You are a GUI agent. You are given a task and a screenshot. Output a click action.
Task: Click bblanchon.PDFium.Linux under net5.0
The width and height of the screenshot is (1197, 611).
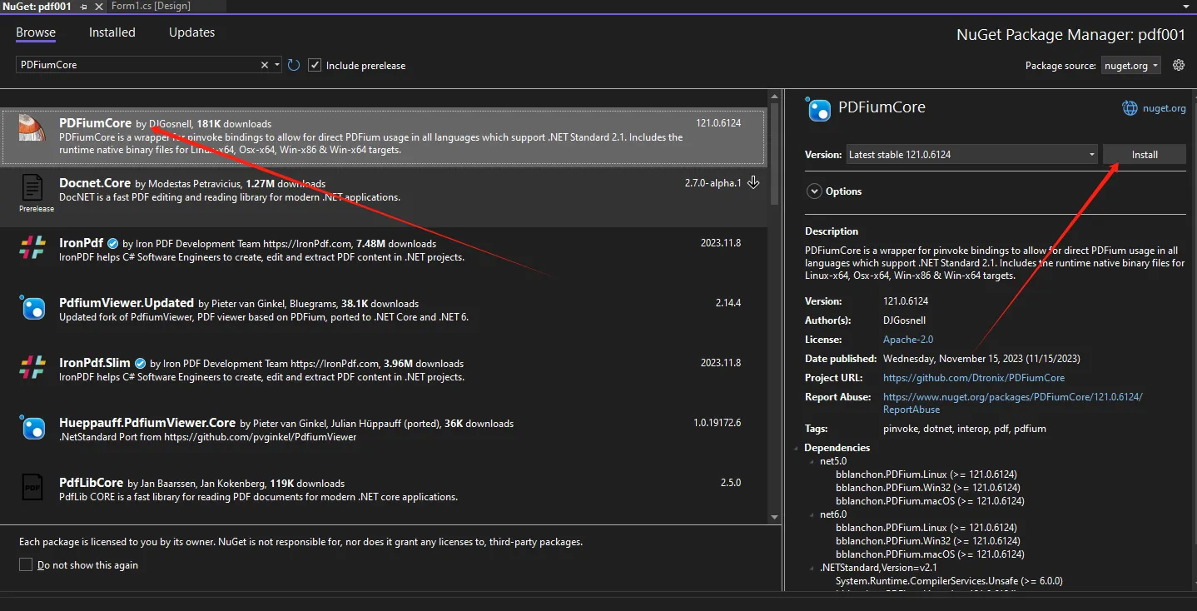point(926,474)
